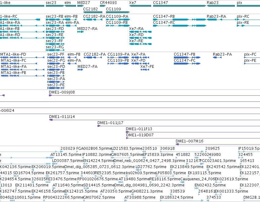260x202 pixels.
Task: Click transcript elm-RA label
Action: [x=72, y=23]
